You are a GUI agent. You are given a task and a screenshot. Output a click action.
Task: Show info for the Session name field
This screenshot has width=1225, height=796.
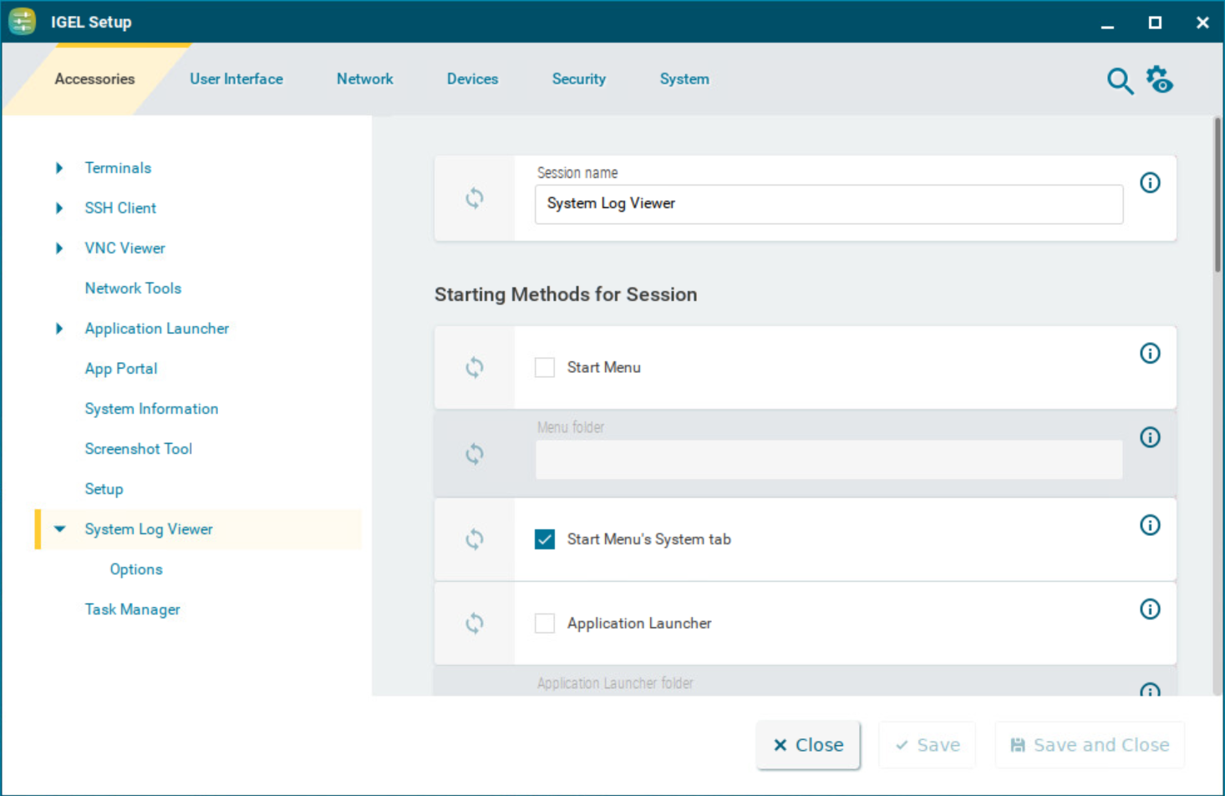point(1150,182)
